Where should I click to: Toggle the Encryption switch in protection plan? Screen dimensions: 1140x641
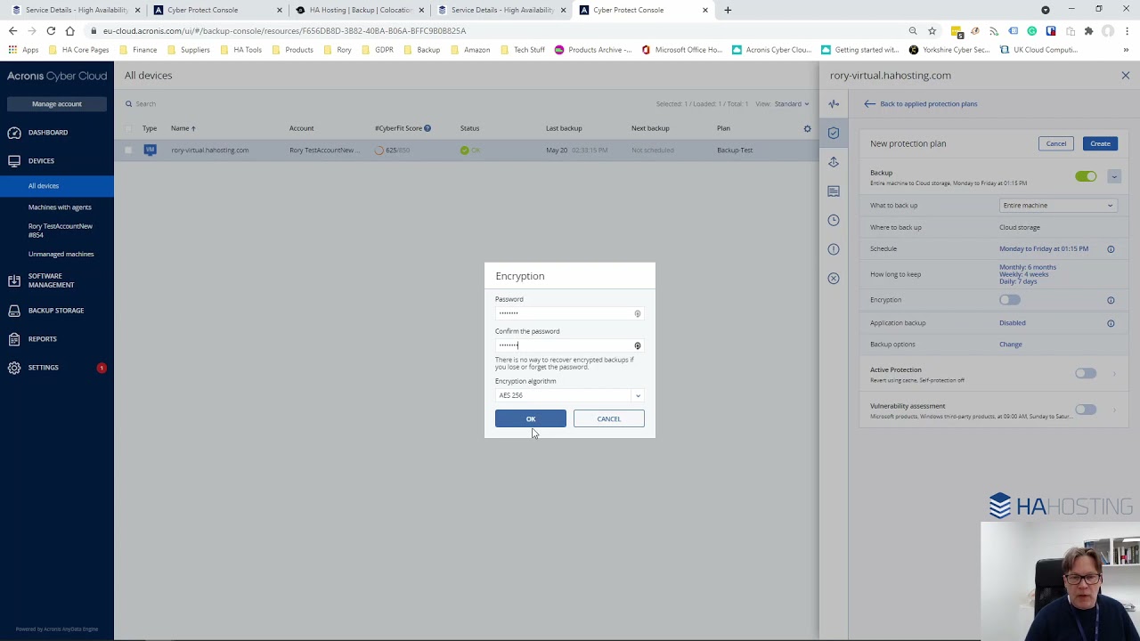coord(1009,300)
